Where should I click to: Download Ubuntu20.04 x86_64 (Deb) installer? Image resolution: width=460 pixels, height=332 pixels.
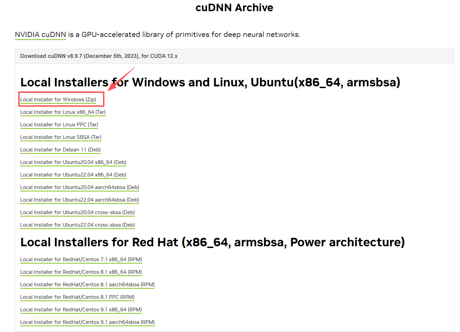73,162
